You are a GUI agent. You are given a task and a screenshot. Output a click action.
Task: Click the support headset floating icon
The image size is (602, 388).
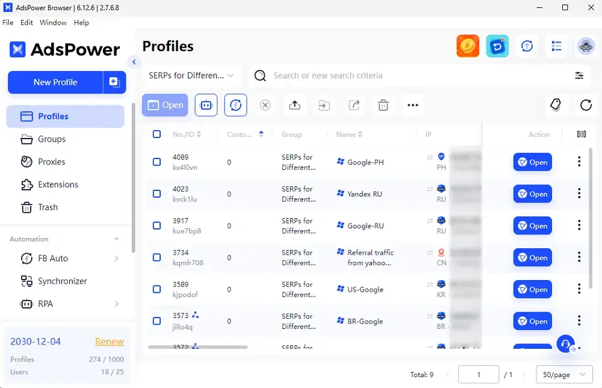click(565, 343)
